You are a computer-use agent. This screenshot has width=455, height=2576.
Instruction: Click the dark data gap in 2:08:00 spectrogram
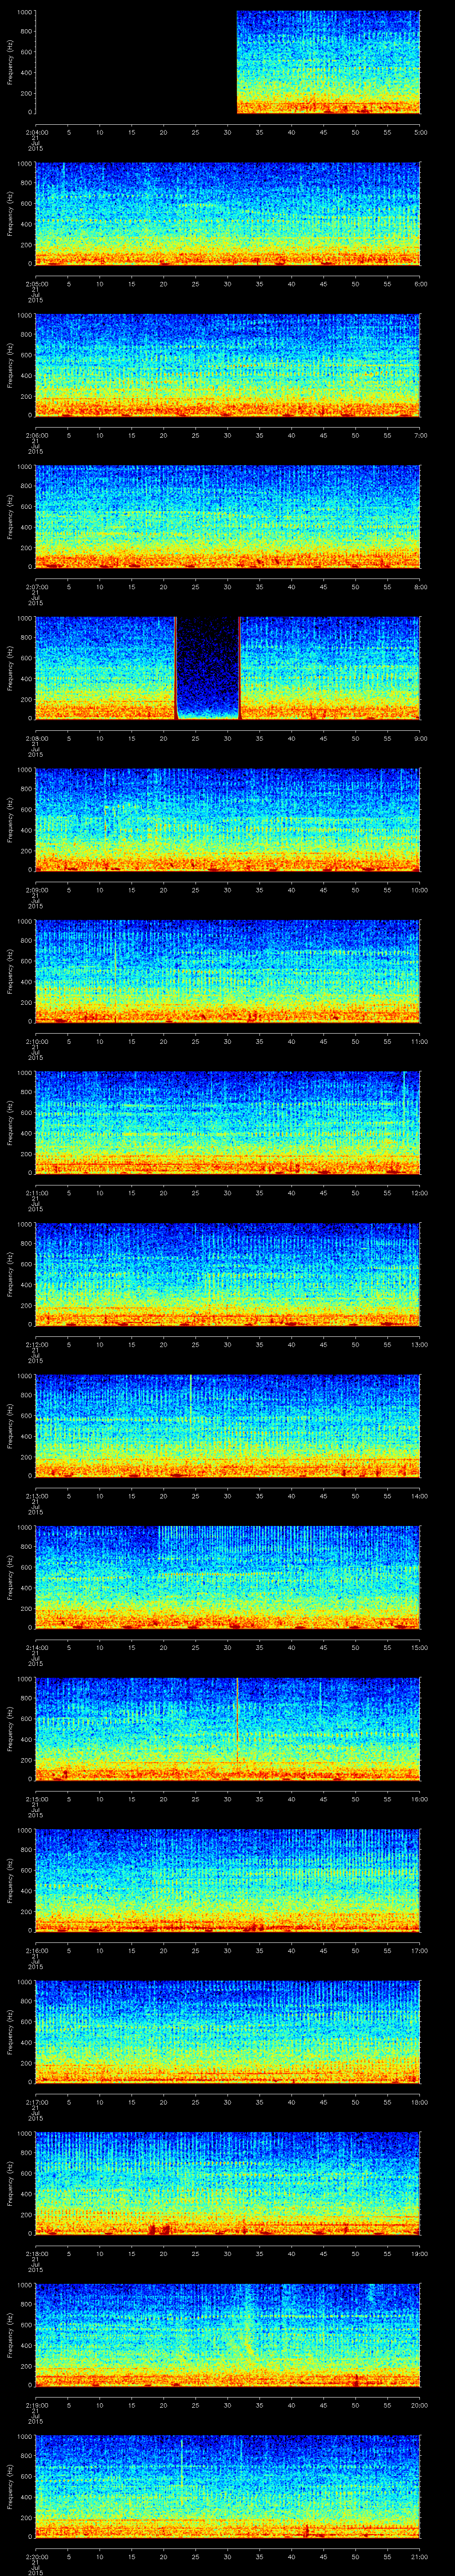click(209, 668)
